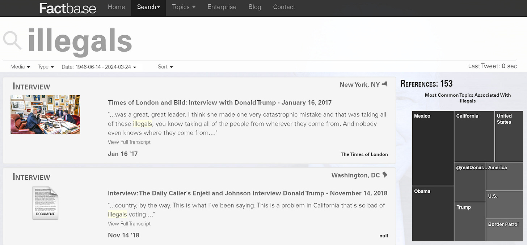Go to the Home page

pyautogui.click(x=115, y=7)
